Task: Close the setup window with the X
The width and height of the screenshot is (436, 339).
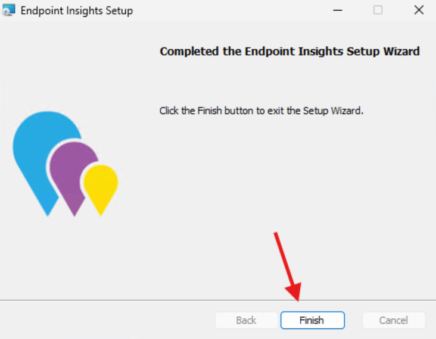Action: (418, 11)
